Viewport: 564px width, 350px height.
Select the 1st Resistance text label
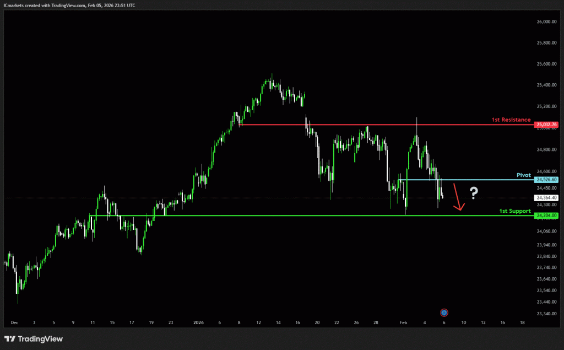point(511,120)
